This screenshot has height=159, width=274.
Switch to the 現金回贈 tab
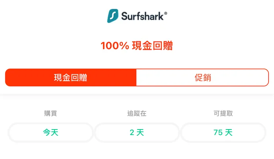pos(71,77)
